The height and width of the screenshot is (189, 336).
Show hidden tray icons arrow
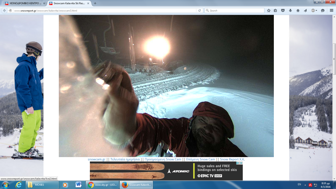305,185
